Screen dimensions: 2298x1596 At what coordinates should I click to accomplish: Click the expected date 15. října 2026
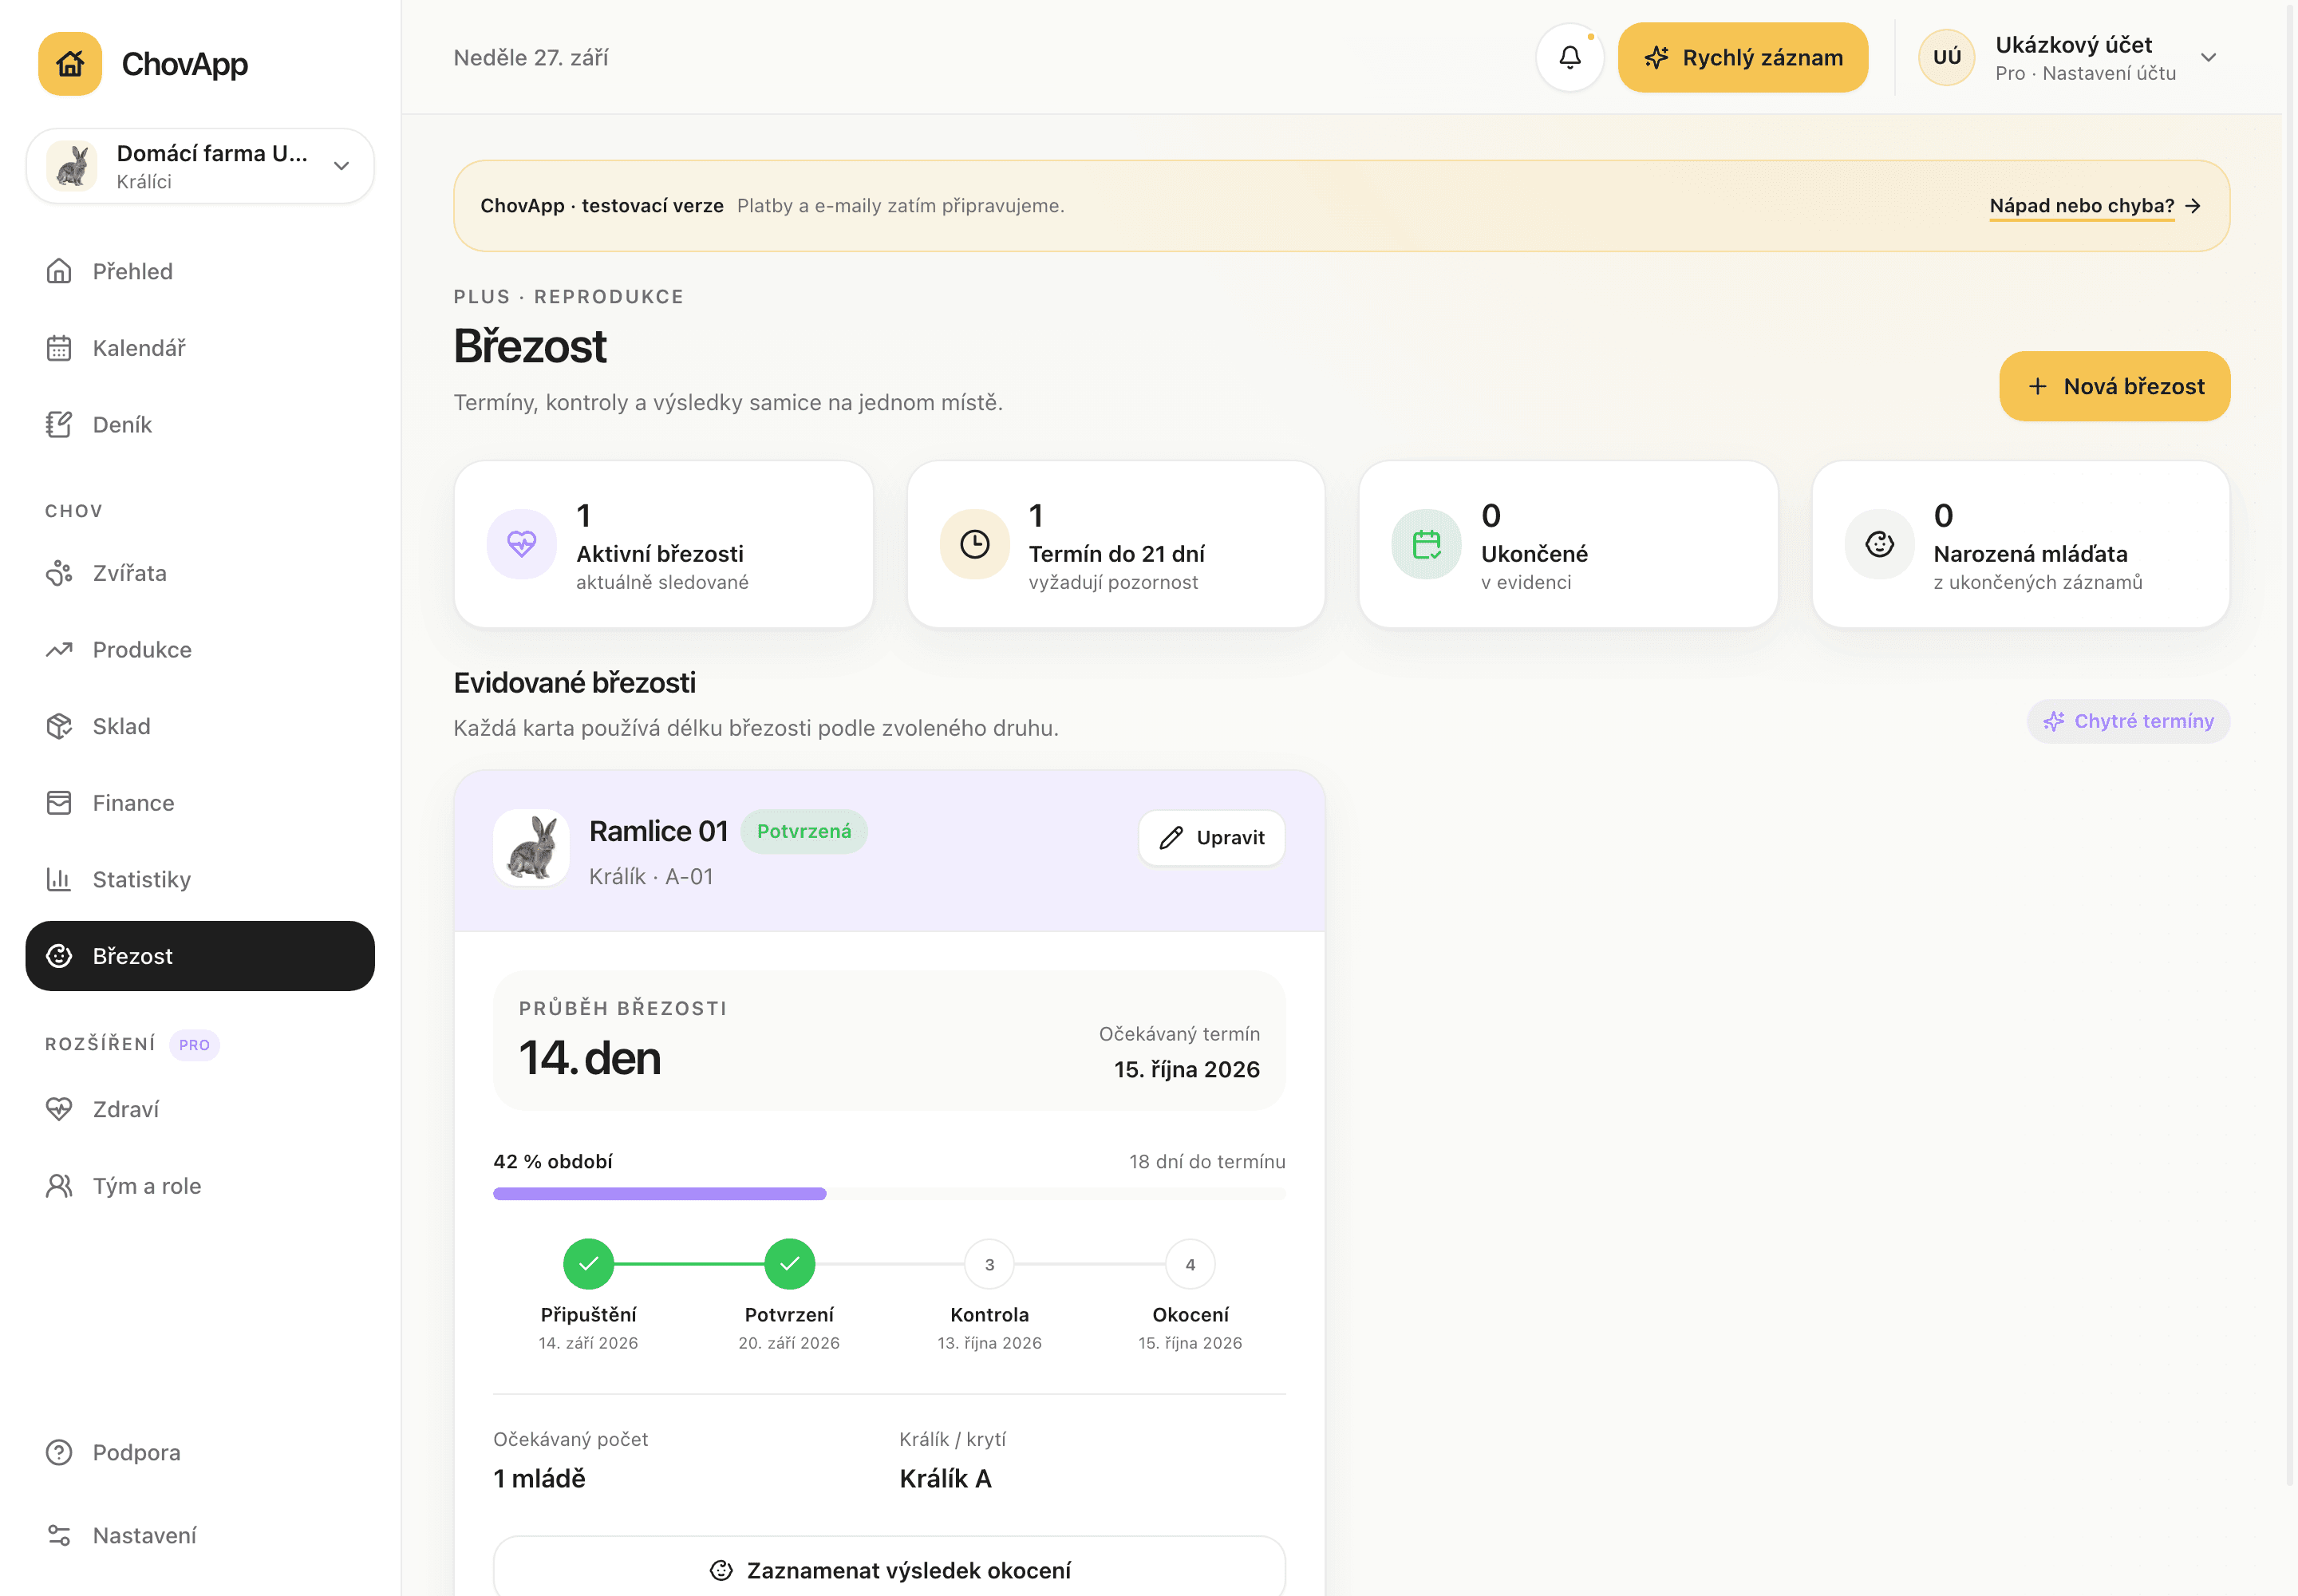click(x=1187, y=1070)
